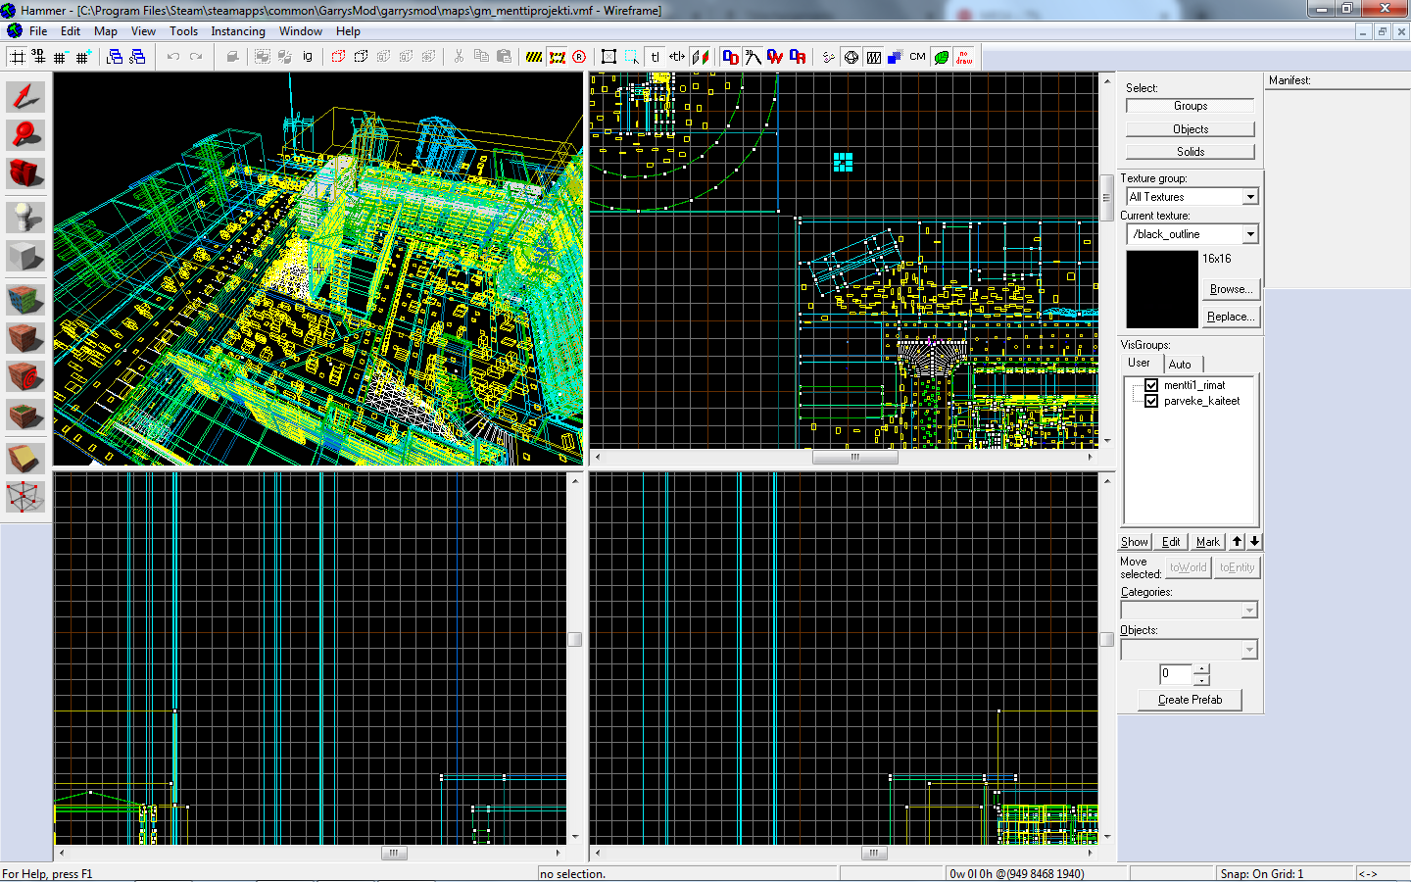The width and height of the screenshot is (1411, 882).
Task: Open Toggle Texture Application tool
Action: (x=25, y=298)
